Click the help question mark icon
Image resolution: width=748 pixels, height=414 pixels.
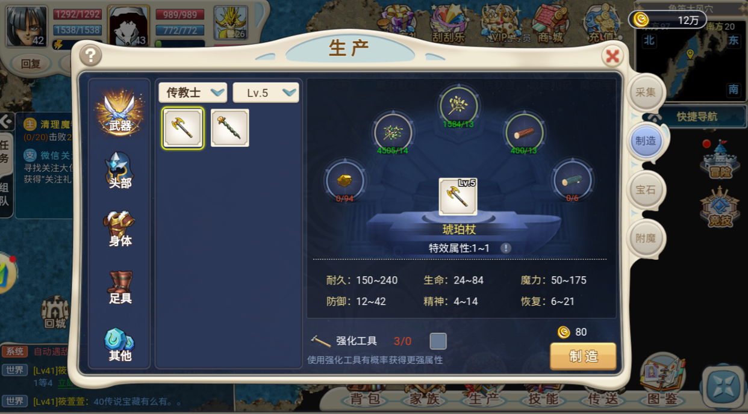[91, 56]
